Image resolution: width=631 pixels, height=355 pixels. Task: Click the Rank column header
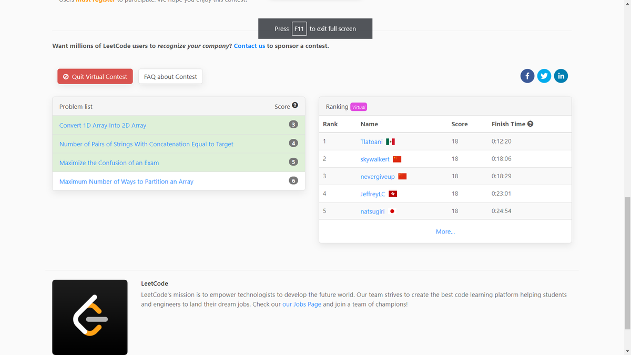[330, 124]
